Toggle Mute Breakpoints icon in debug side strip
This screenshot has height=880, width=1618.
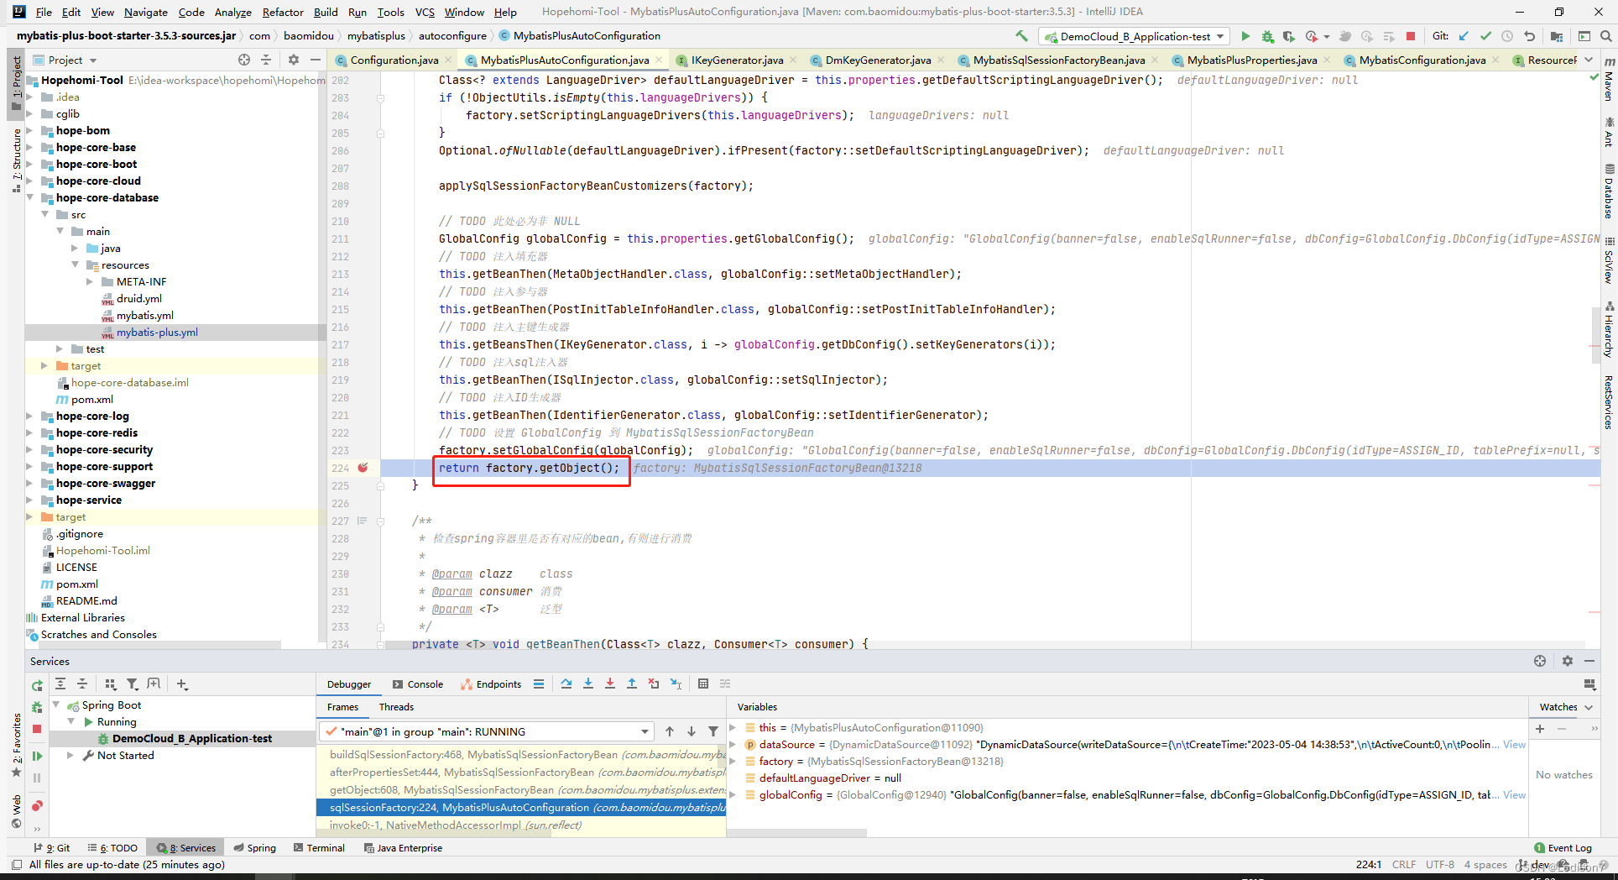point(37,806)
